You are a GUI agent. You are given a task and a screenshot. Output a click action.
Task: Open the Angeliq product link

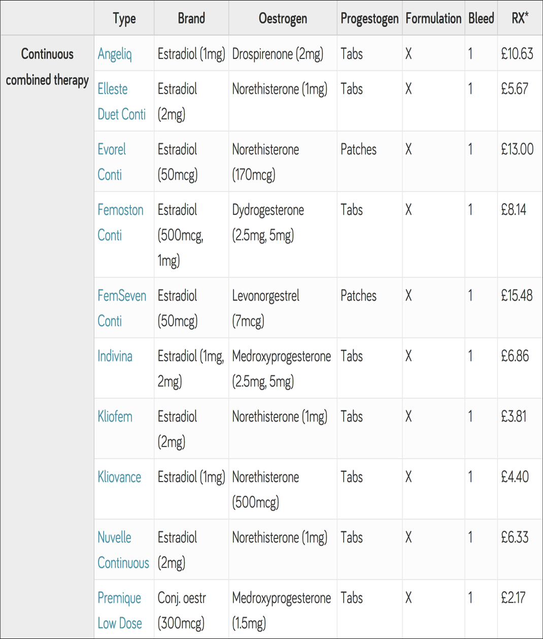[x=115, y=54]
